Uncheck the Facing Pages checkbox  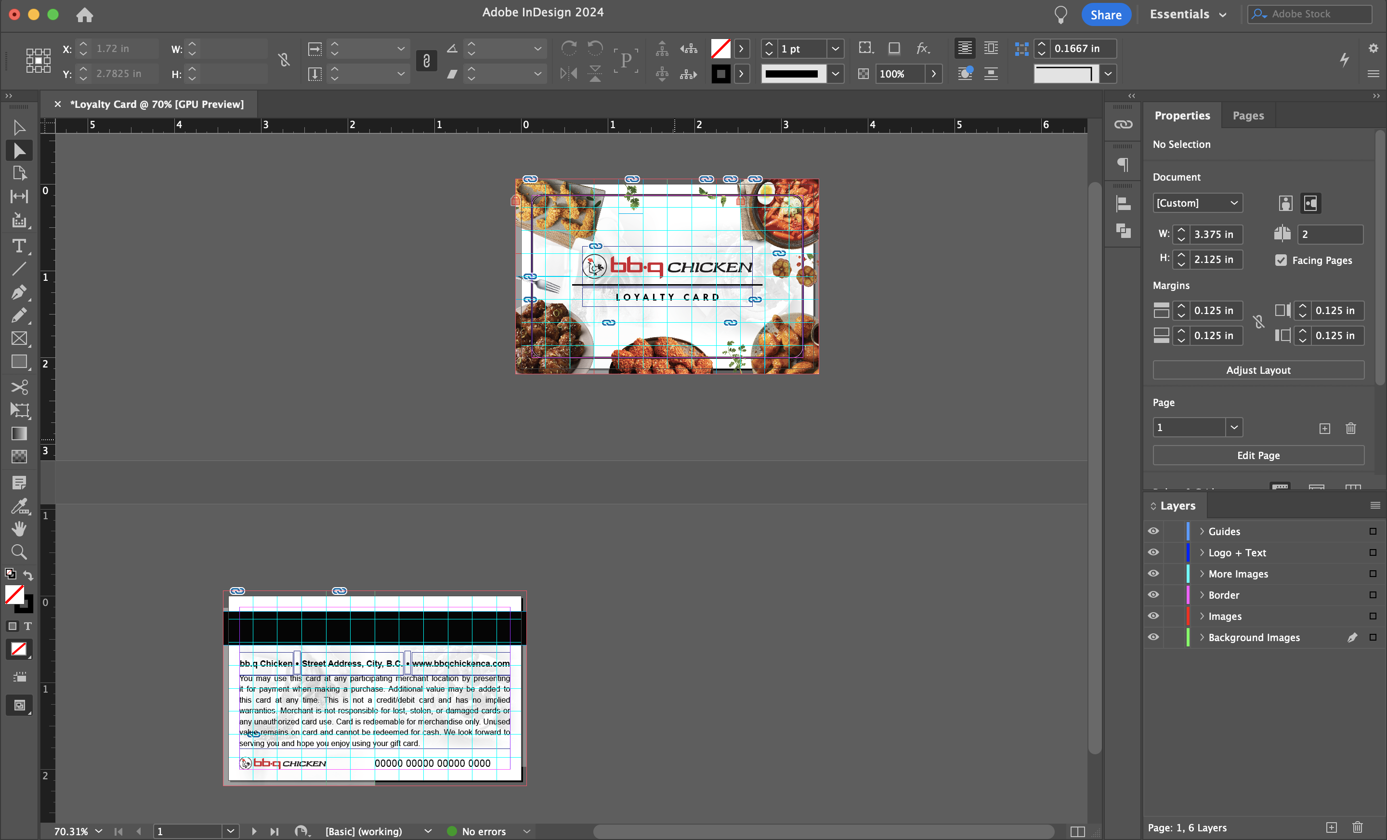[x=1281, y=260]
